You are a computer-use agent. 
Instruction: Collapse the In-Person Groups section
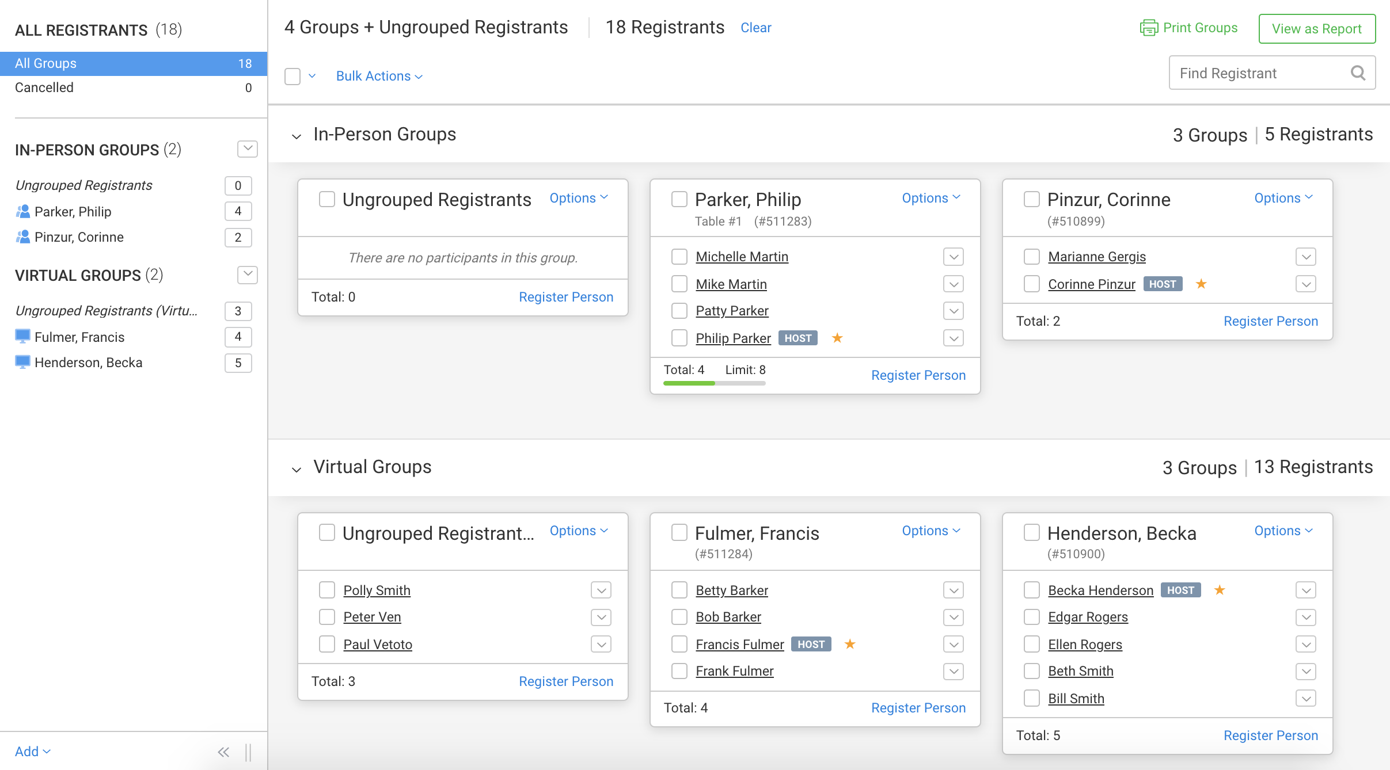point(297,136)
